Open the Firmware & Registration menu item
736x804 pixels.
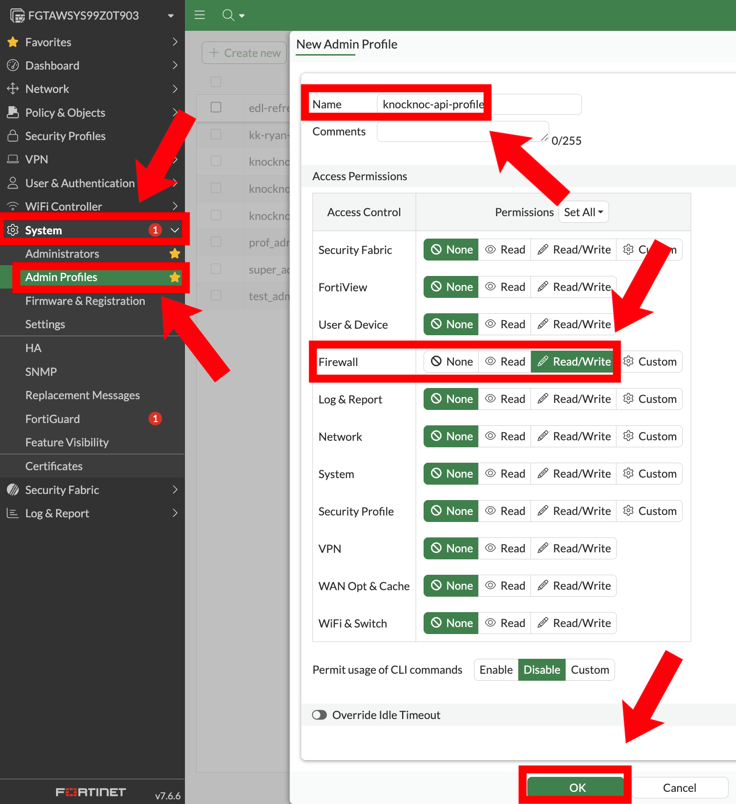click(x=85, y=301)
